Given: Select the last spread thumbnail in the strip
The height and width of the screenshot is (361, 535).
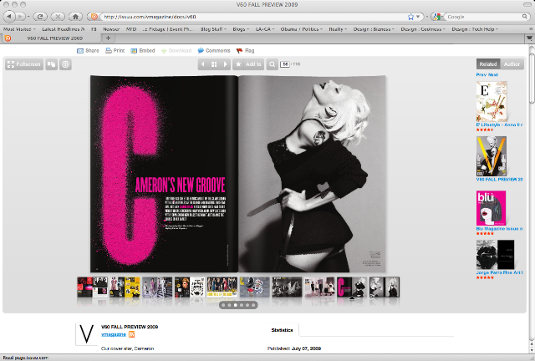Looking at the screenshot, I should click(385, 287).
